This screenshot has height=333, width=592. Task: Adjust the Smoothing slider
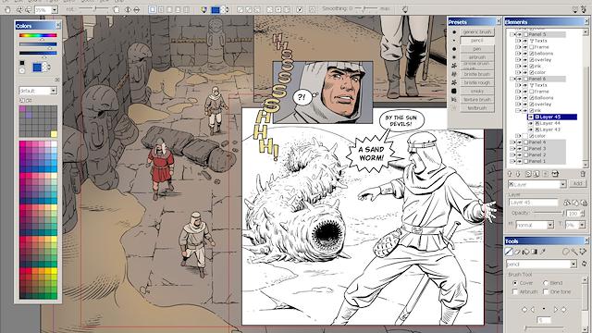(365, 8)
